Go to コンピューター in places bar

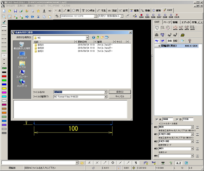click(22, 74)
